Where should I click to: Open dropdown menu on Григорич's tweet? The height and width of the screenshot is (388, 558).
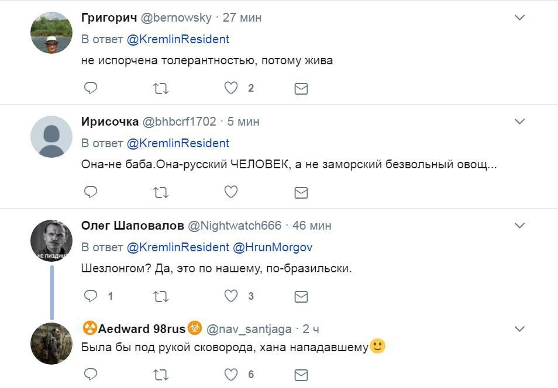coord(519,18)
